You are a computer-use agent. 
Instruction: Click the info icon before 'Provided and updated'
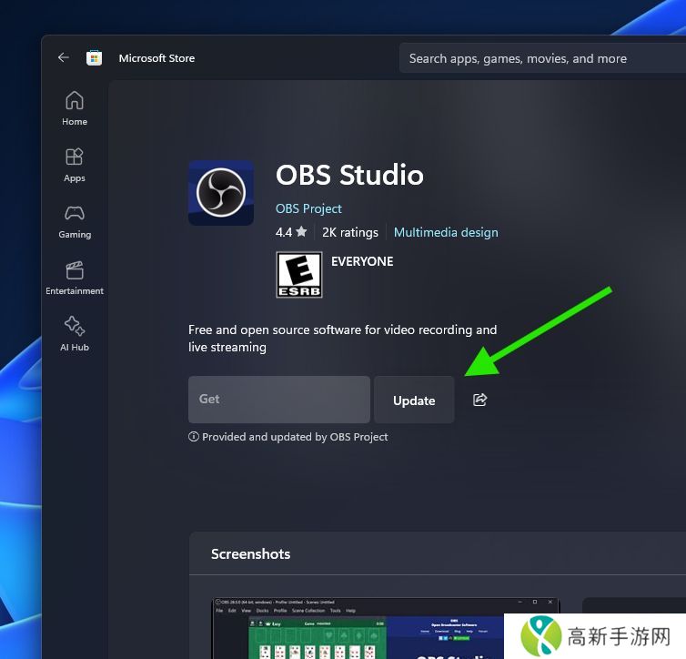pos(194,437)
